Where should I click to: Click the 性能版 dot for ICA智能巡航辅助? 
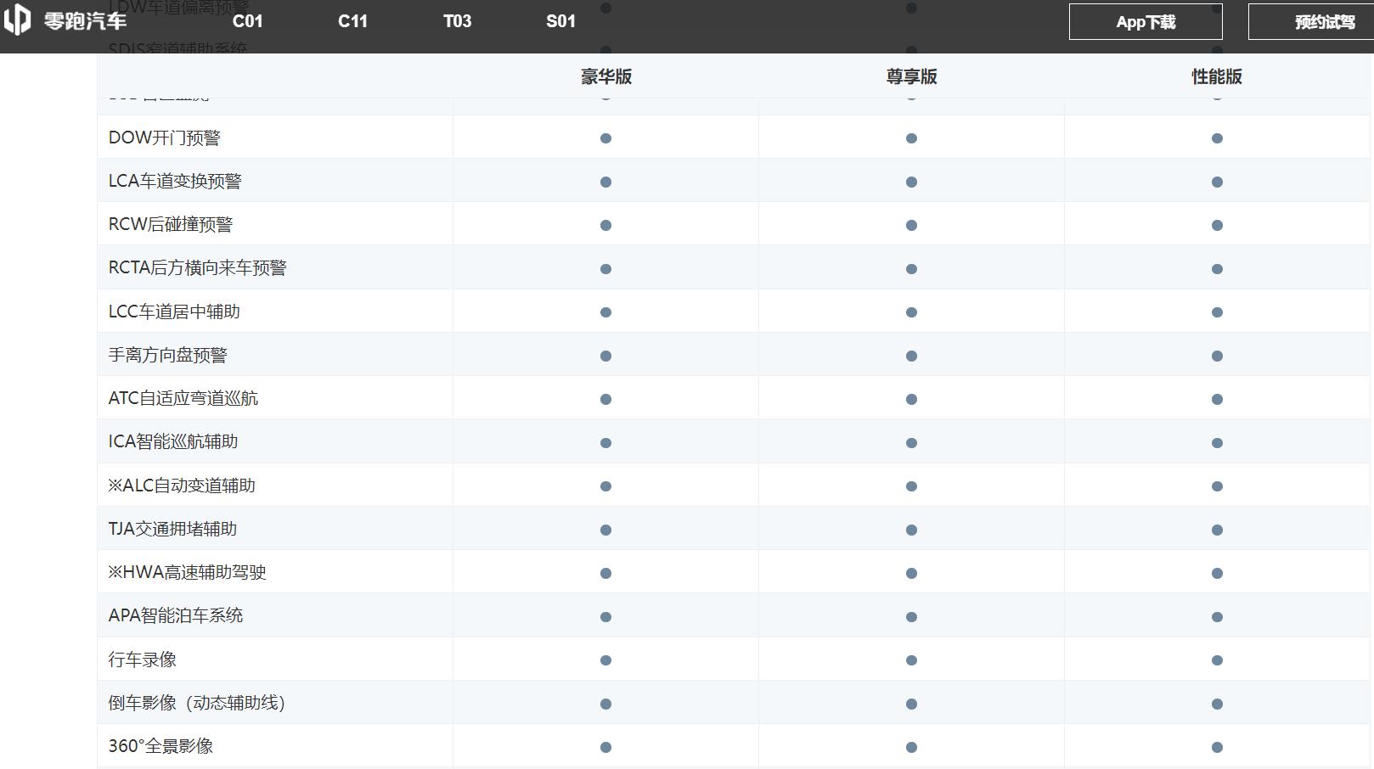tap(1217, 443)
